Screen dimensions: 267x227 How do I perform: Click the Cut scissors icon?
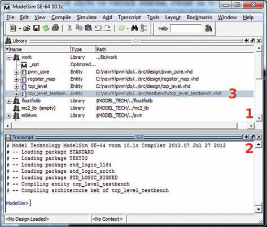click(69, 28)
